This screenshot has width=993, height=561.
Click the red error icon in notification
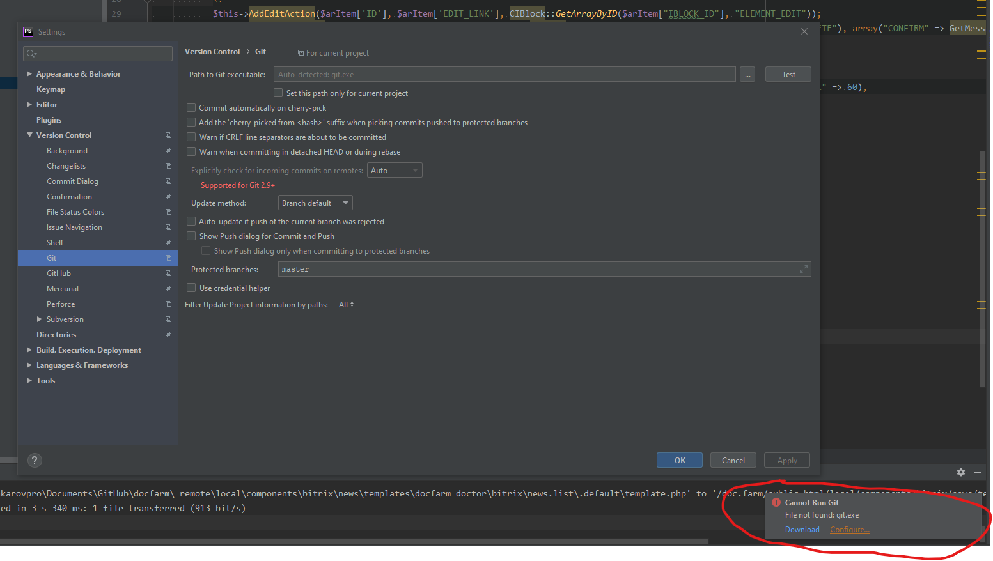[776, 503]
